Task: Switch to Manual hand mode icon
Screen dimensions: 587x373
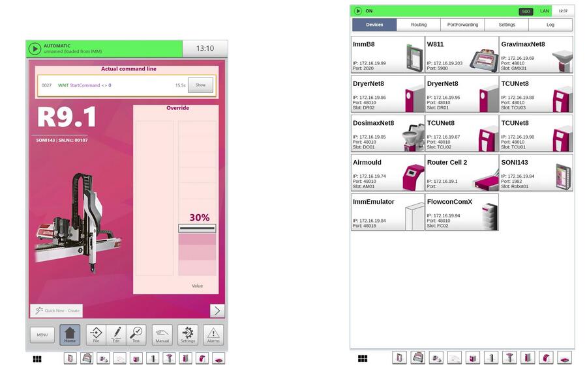Action: click(x=162, y=335)
